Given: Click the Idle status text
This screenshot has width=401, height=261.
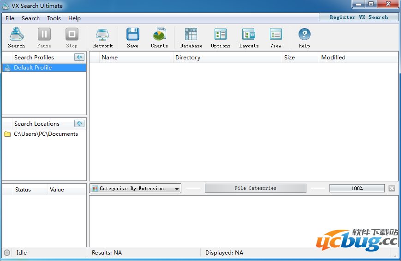Looking at the screenshot, I should click(x=22, y=253).
